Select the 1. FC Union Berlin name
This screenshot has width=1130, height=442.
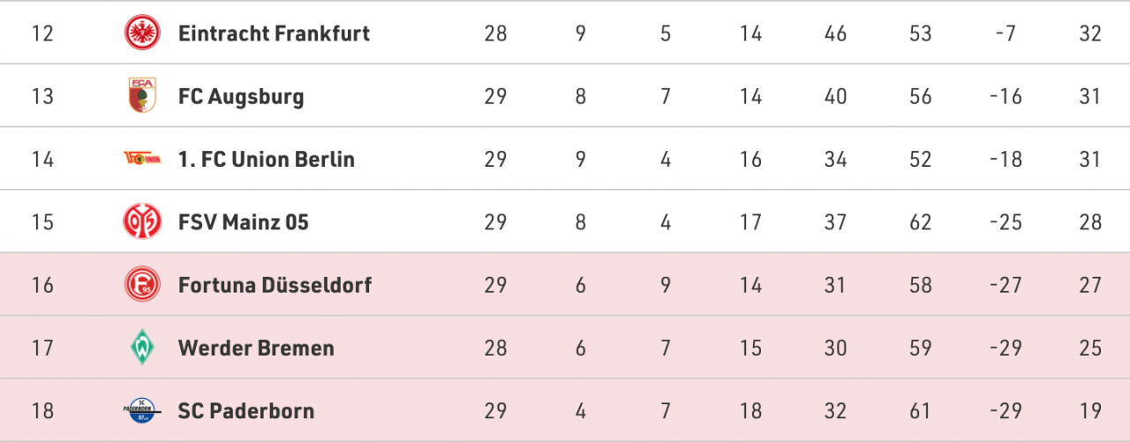click(x=266, y=159)
